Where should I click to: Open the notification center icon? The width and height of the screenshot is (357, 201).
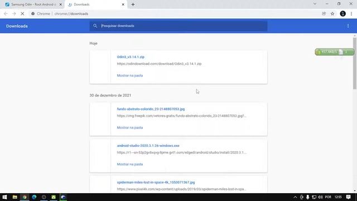pyautogui.click(x=348, y=197)
